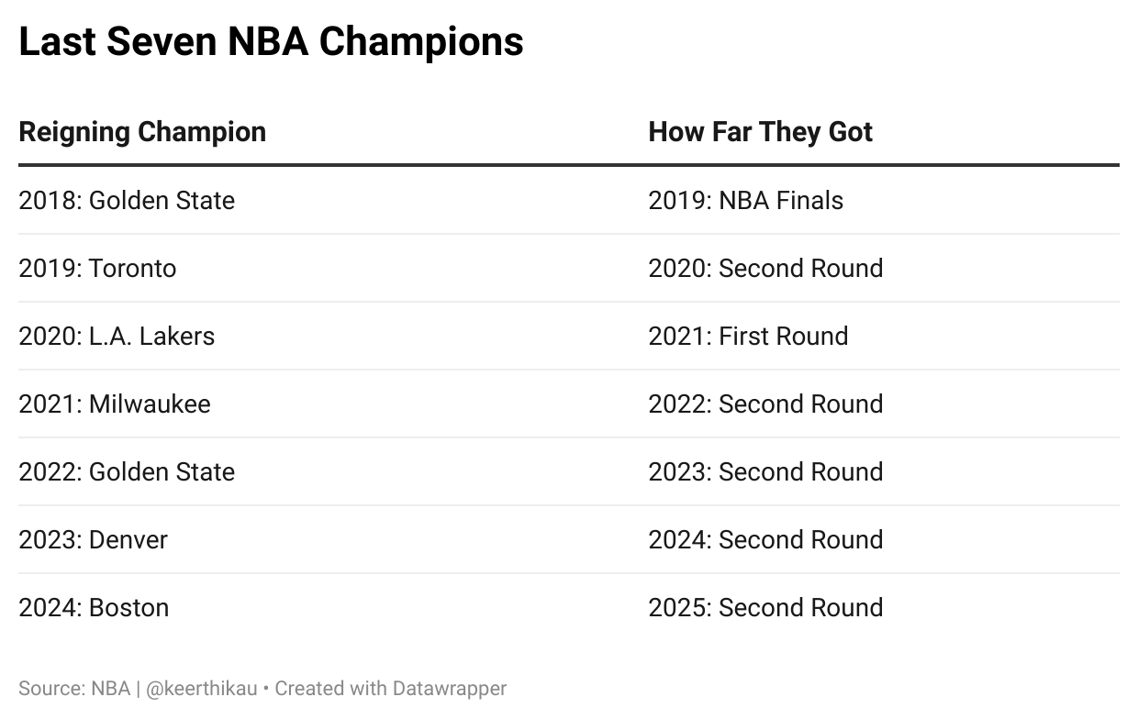Select the "2024: Second Round" result
Viewport: 1138px width, 719px height.
(765, 540)
